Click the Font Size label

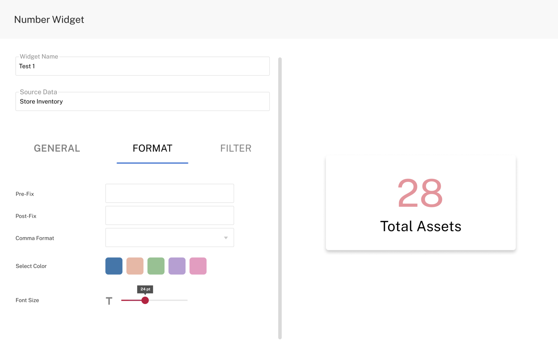pos(27,300)
